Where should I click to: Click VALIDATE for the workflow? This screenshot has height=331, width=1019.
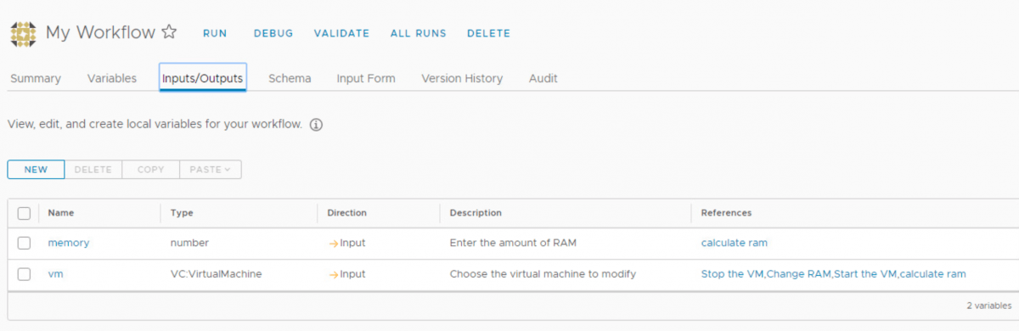(341, 34)
